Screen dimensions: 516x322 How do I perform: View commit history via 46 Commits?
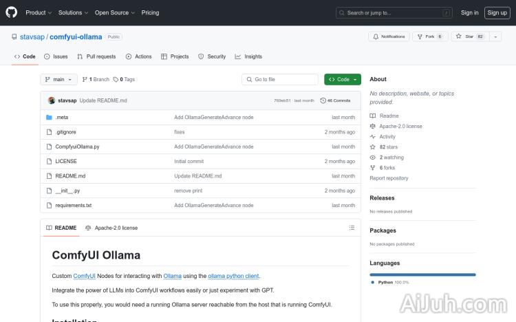(336, 100)
